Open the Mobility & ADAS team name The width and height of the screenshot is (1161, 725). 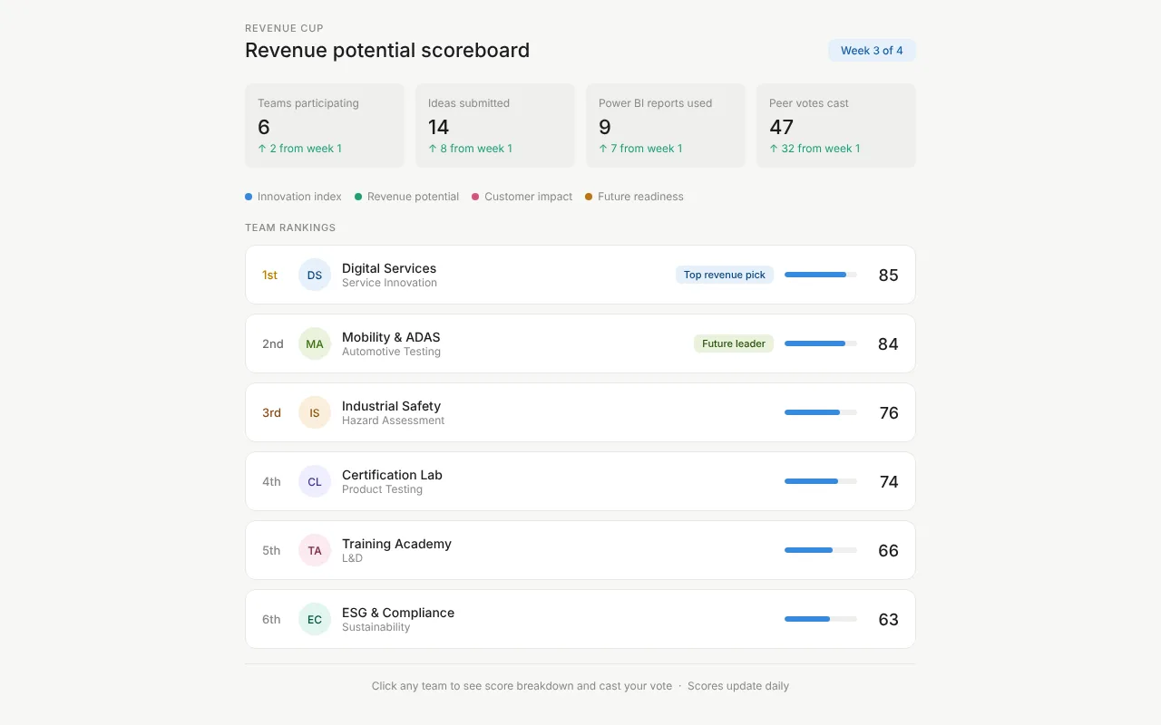pos(391,337)
